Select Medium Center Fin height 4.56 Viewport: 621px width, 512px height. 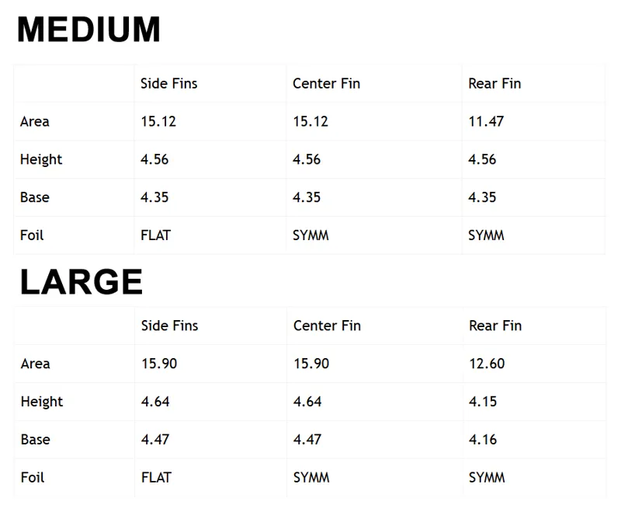pyautogui.click(x=307, y=160)
